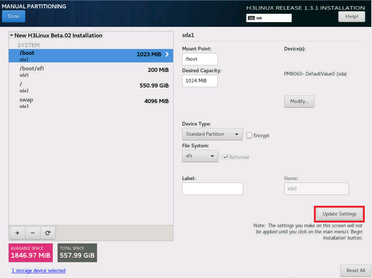Click the H3LINUX RELEASE 1.3.1 INSTALLATION title
Screen dimensions: 372x278
pos(306,8)
